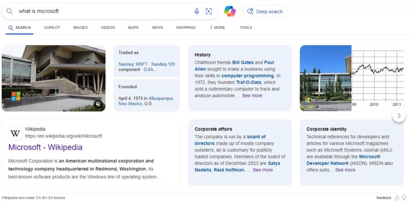Open the Copilot tab
Viewport: 413px width, 203px height.
click(52, 28)
